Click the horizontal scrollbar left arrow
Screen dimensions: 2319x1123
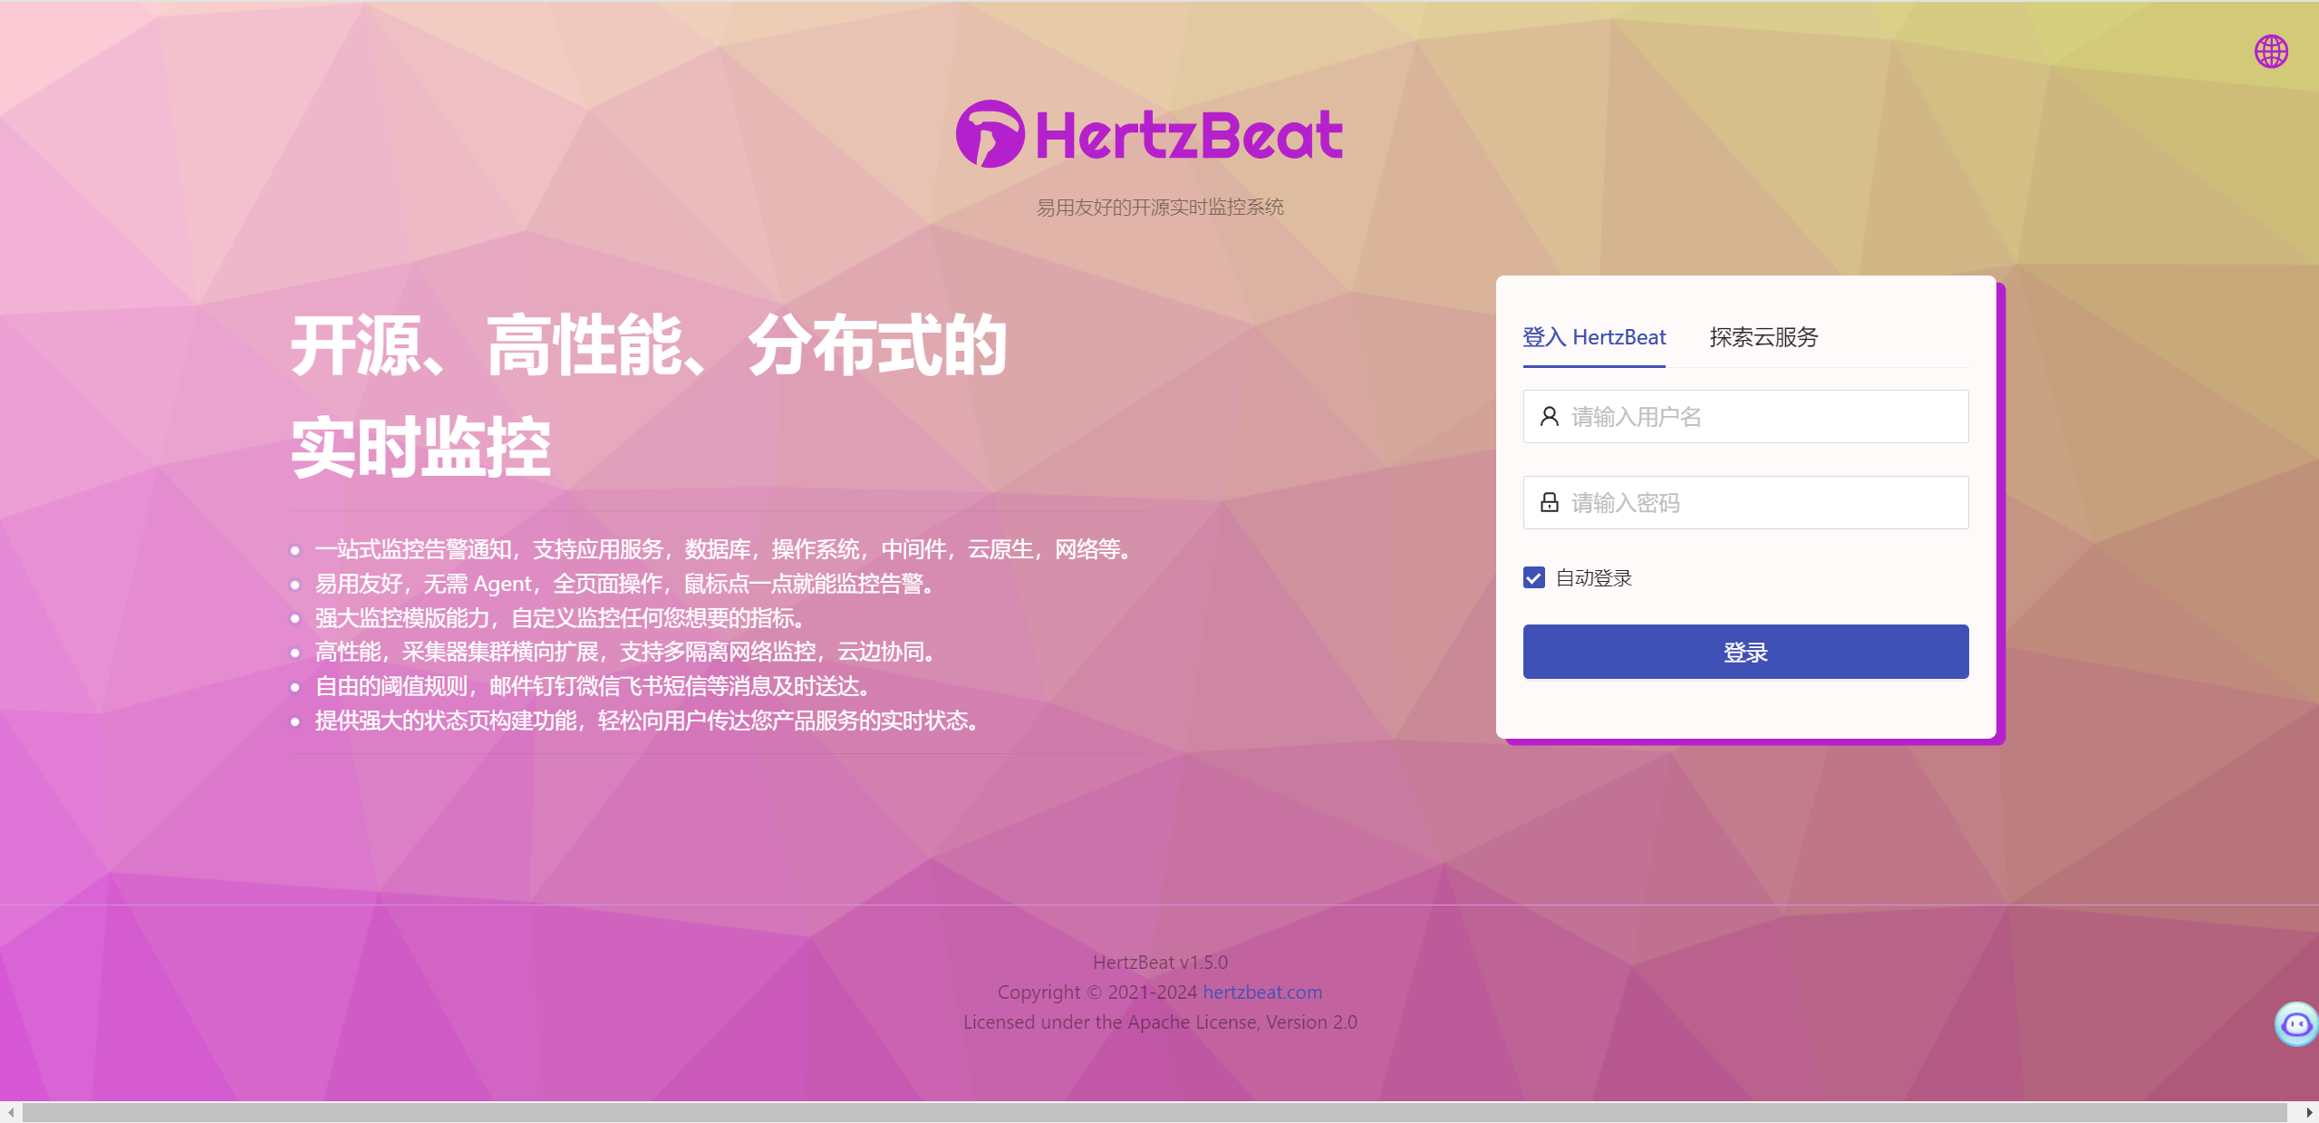[x=10, y=1112]
